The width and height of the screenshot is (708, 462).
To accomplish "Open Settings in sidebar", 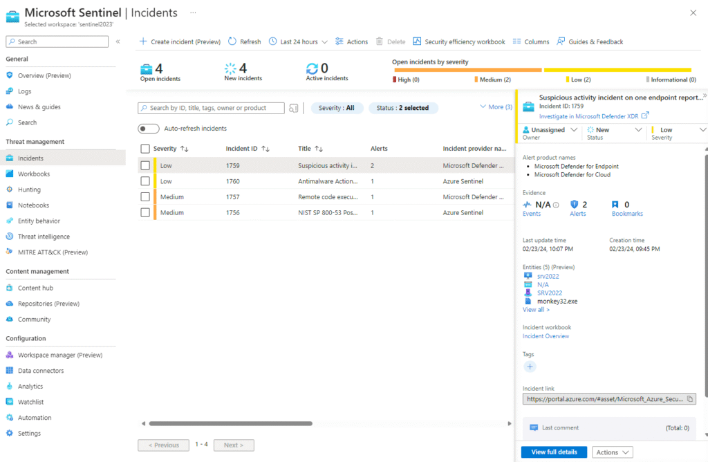I will pos(29,434).
